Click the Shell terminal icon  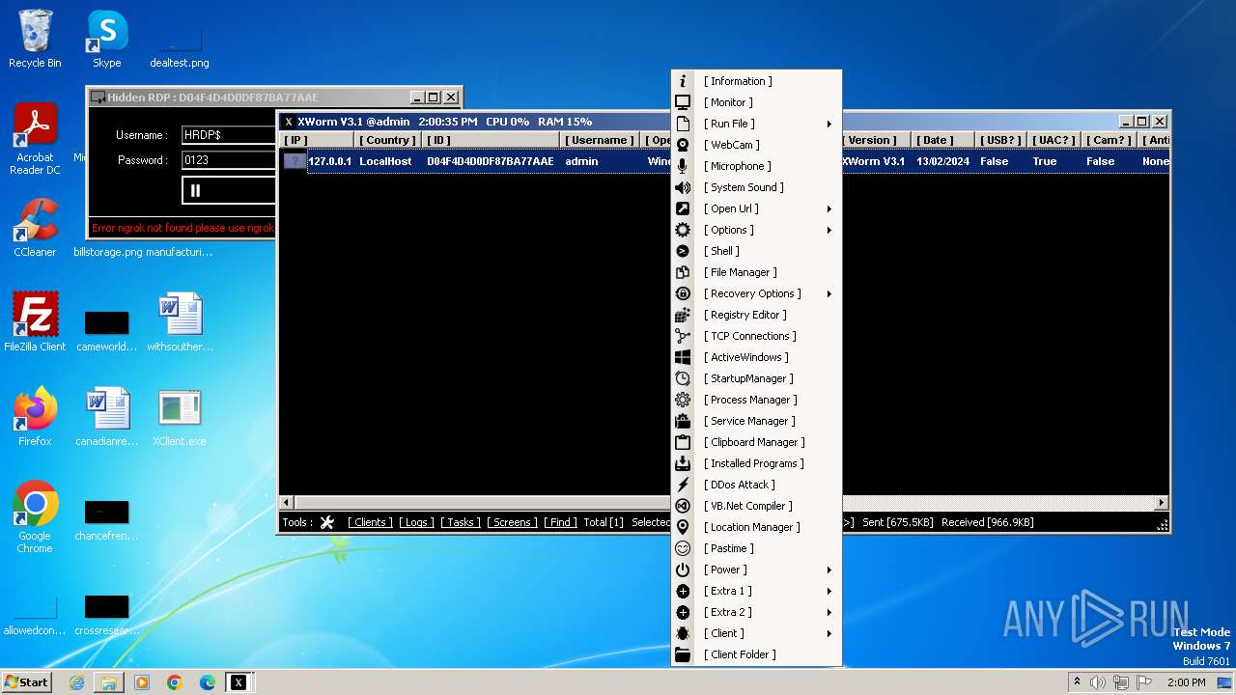(683, 251)
